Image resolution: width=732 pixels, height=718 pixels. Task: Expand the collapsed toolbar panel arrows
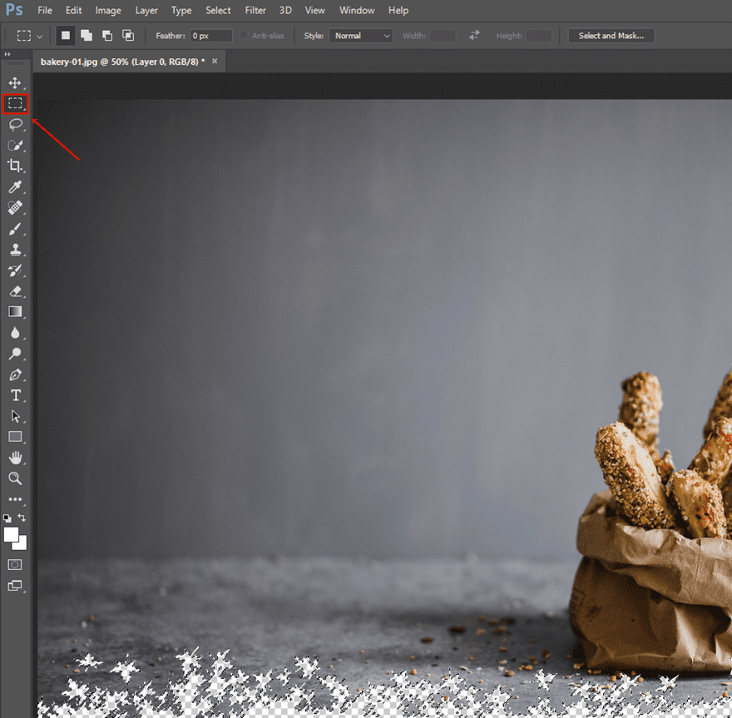point(7,54)
